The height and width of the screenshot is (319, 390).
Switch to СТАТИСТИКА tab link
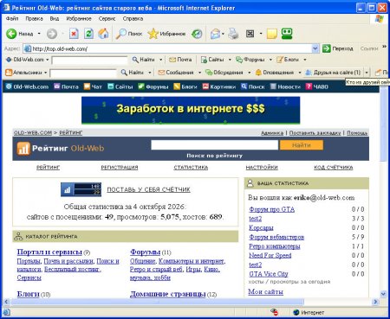(191, 168)
